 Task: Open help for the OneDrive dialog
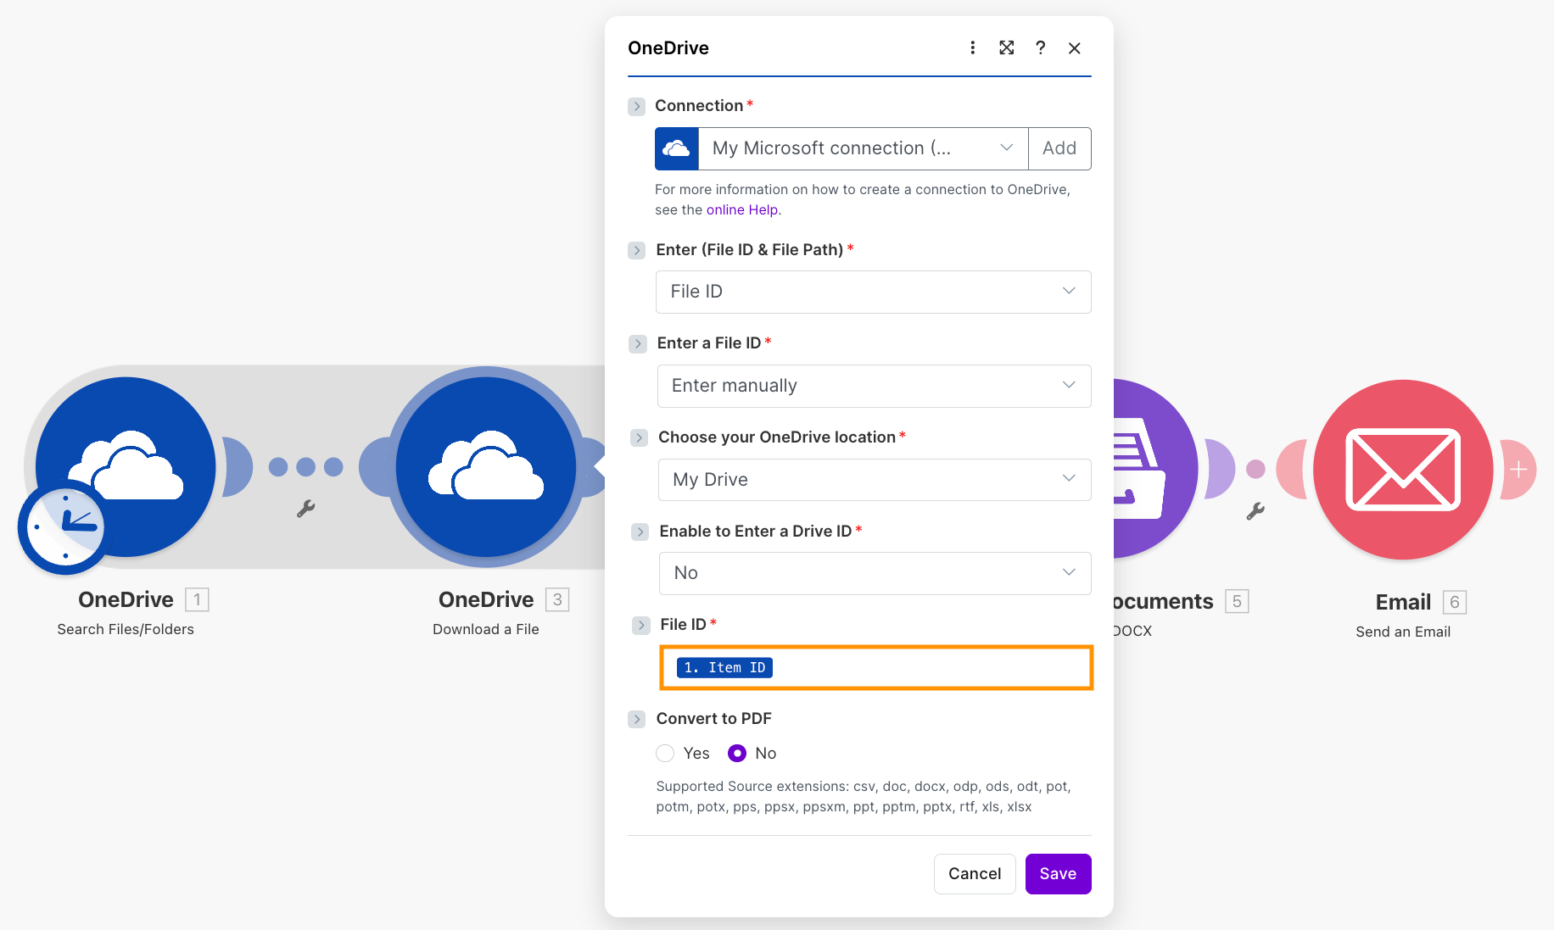1041,47
